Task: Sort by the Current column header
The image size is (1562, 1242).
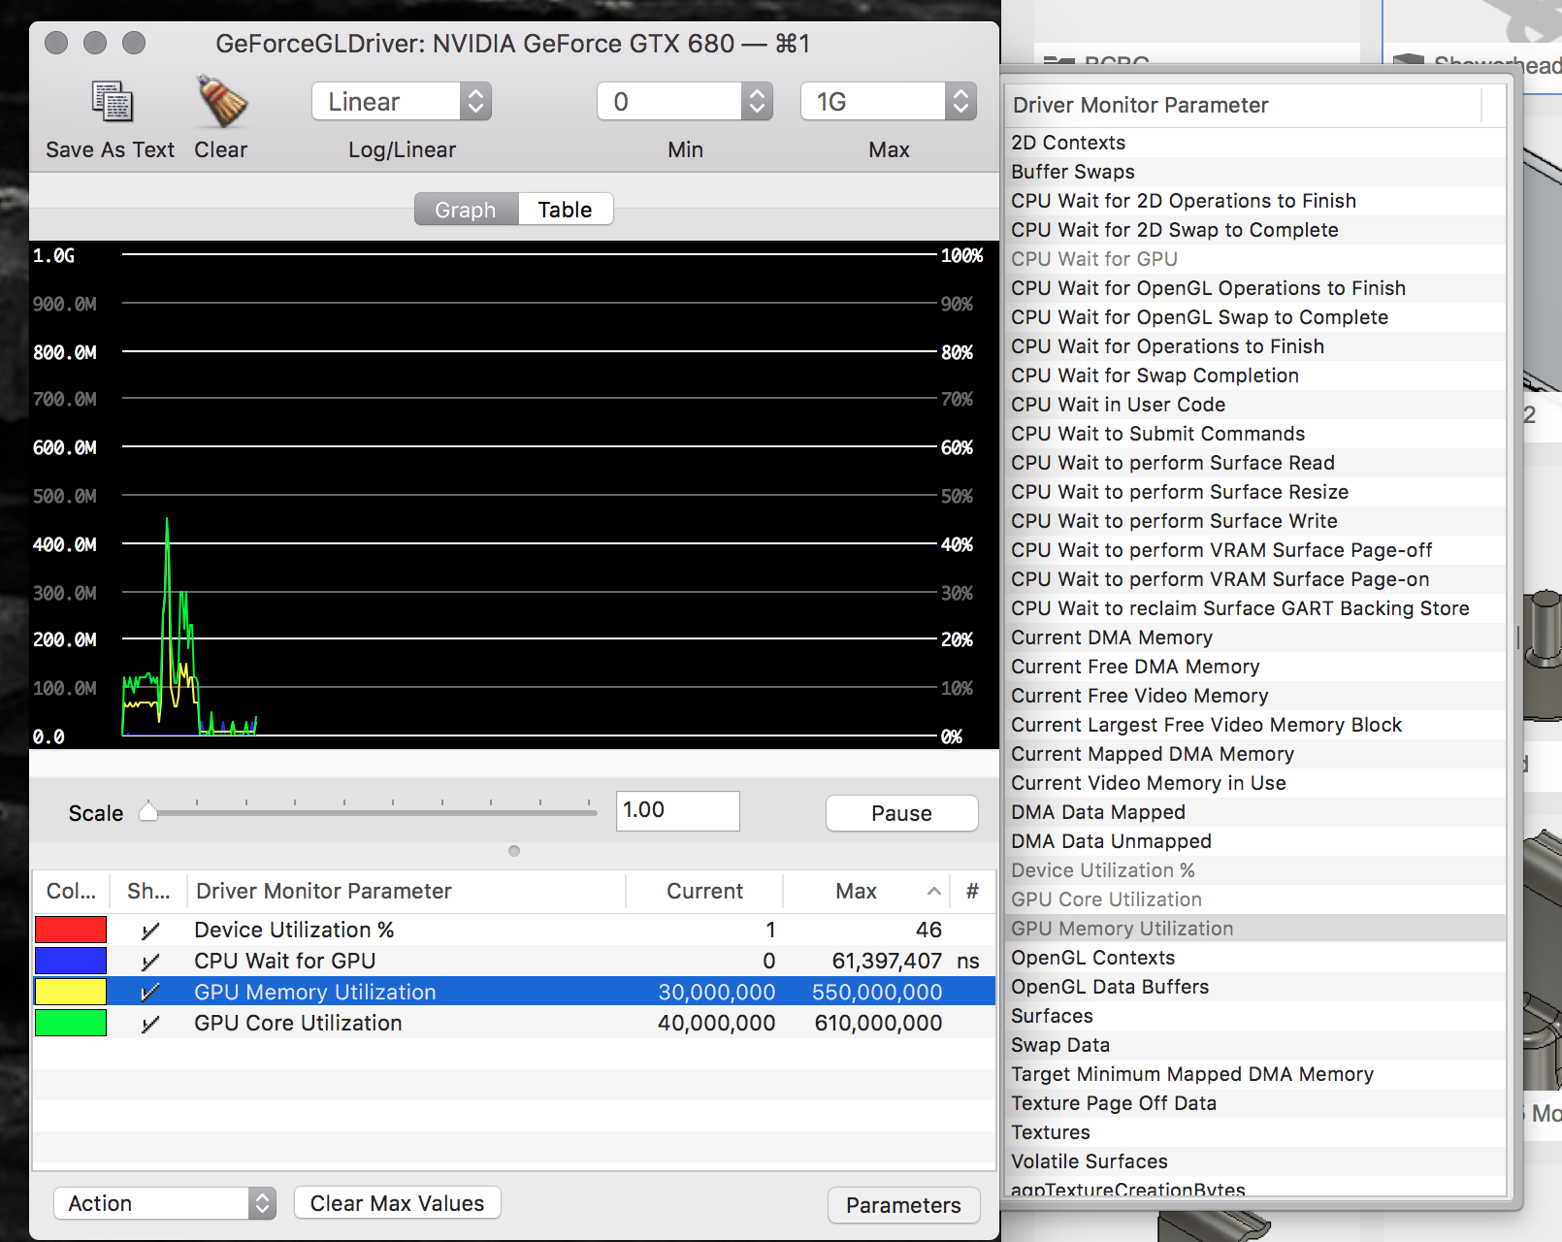Action: click(704, 891)
